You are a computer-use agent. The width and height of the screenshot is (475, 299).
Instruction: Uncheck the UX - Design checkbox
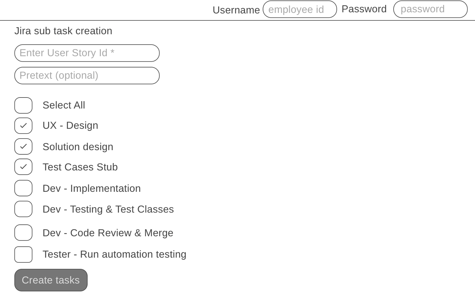point(23,126)
